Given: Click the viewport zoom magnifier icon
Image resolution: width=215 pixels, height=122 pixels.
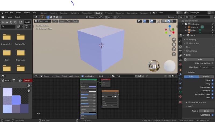Looking at the screenshot, I should coord(174,40).
